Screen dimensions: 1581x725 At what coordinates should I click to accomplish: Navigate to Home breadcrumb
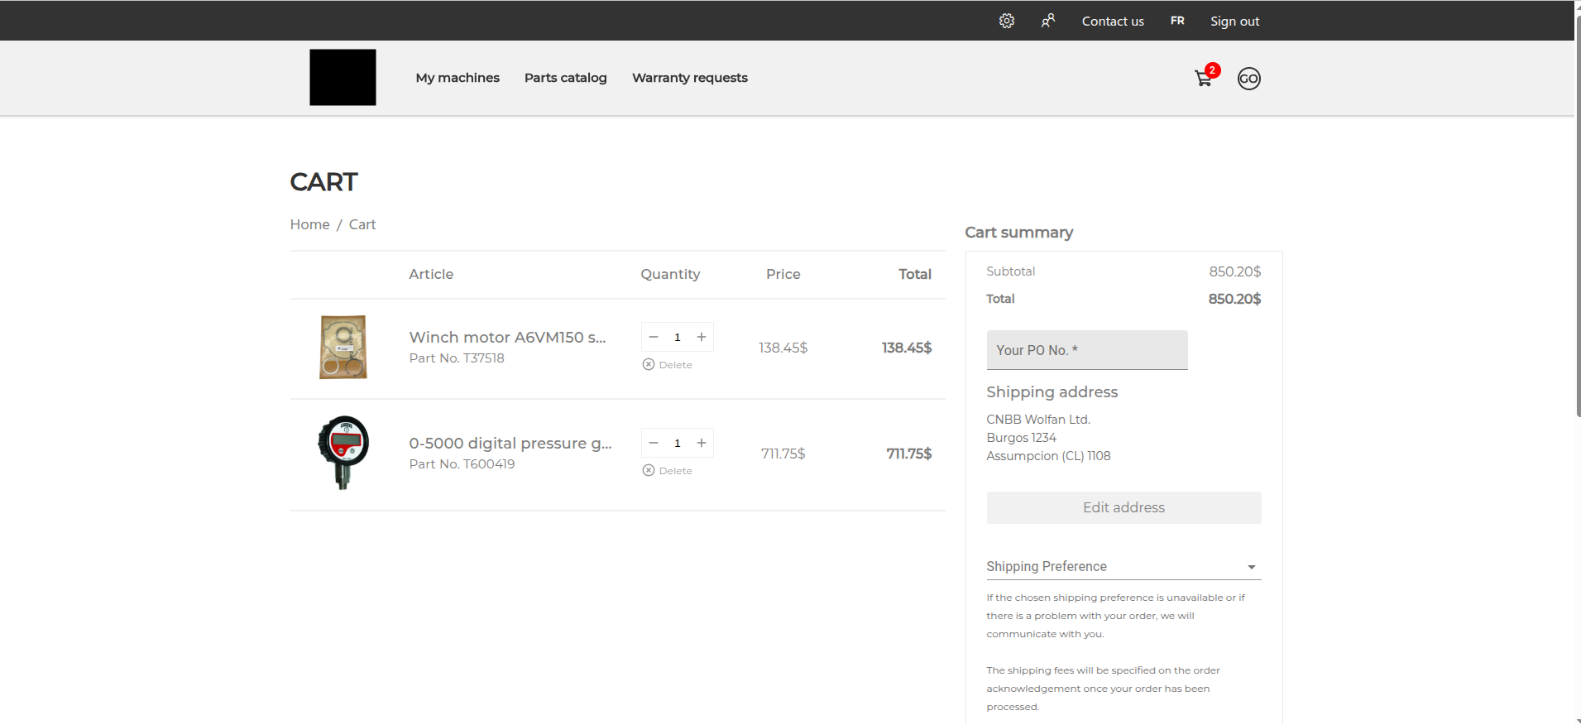point(309,224)
